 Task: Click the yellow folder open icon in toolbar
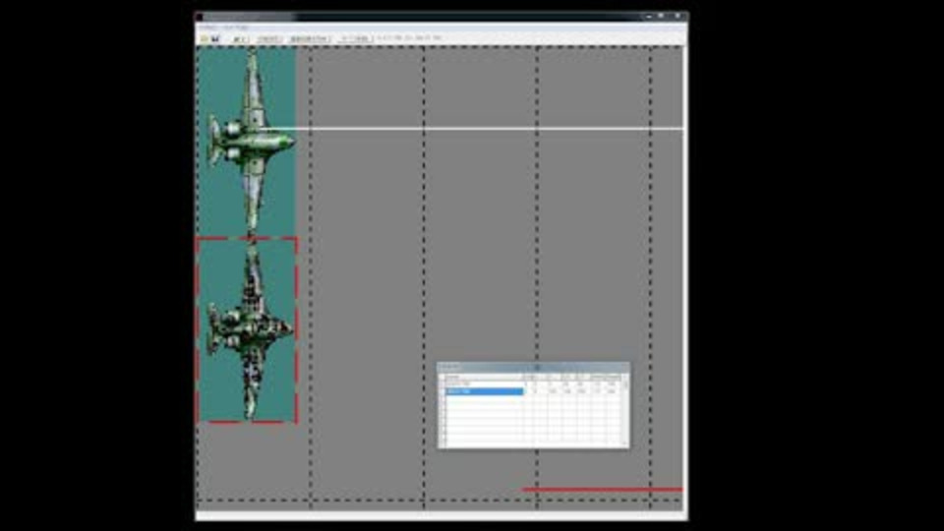(x=205, y=38)
